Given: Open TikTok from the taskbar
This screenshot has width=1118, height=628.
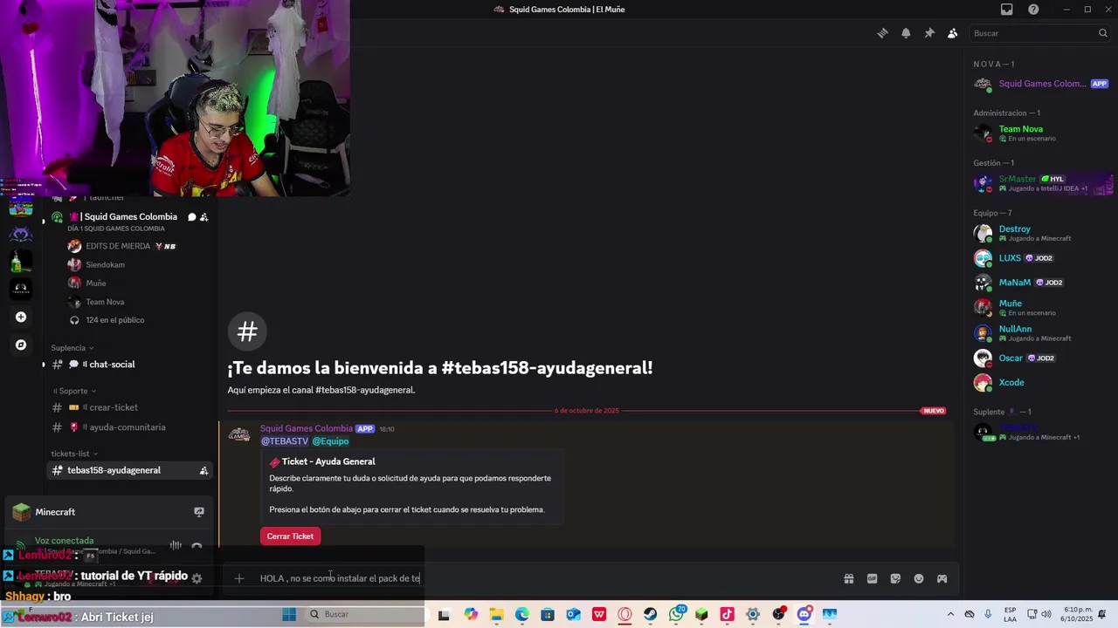Looking at the screenshot, I should pos(727,614).
